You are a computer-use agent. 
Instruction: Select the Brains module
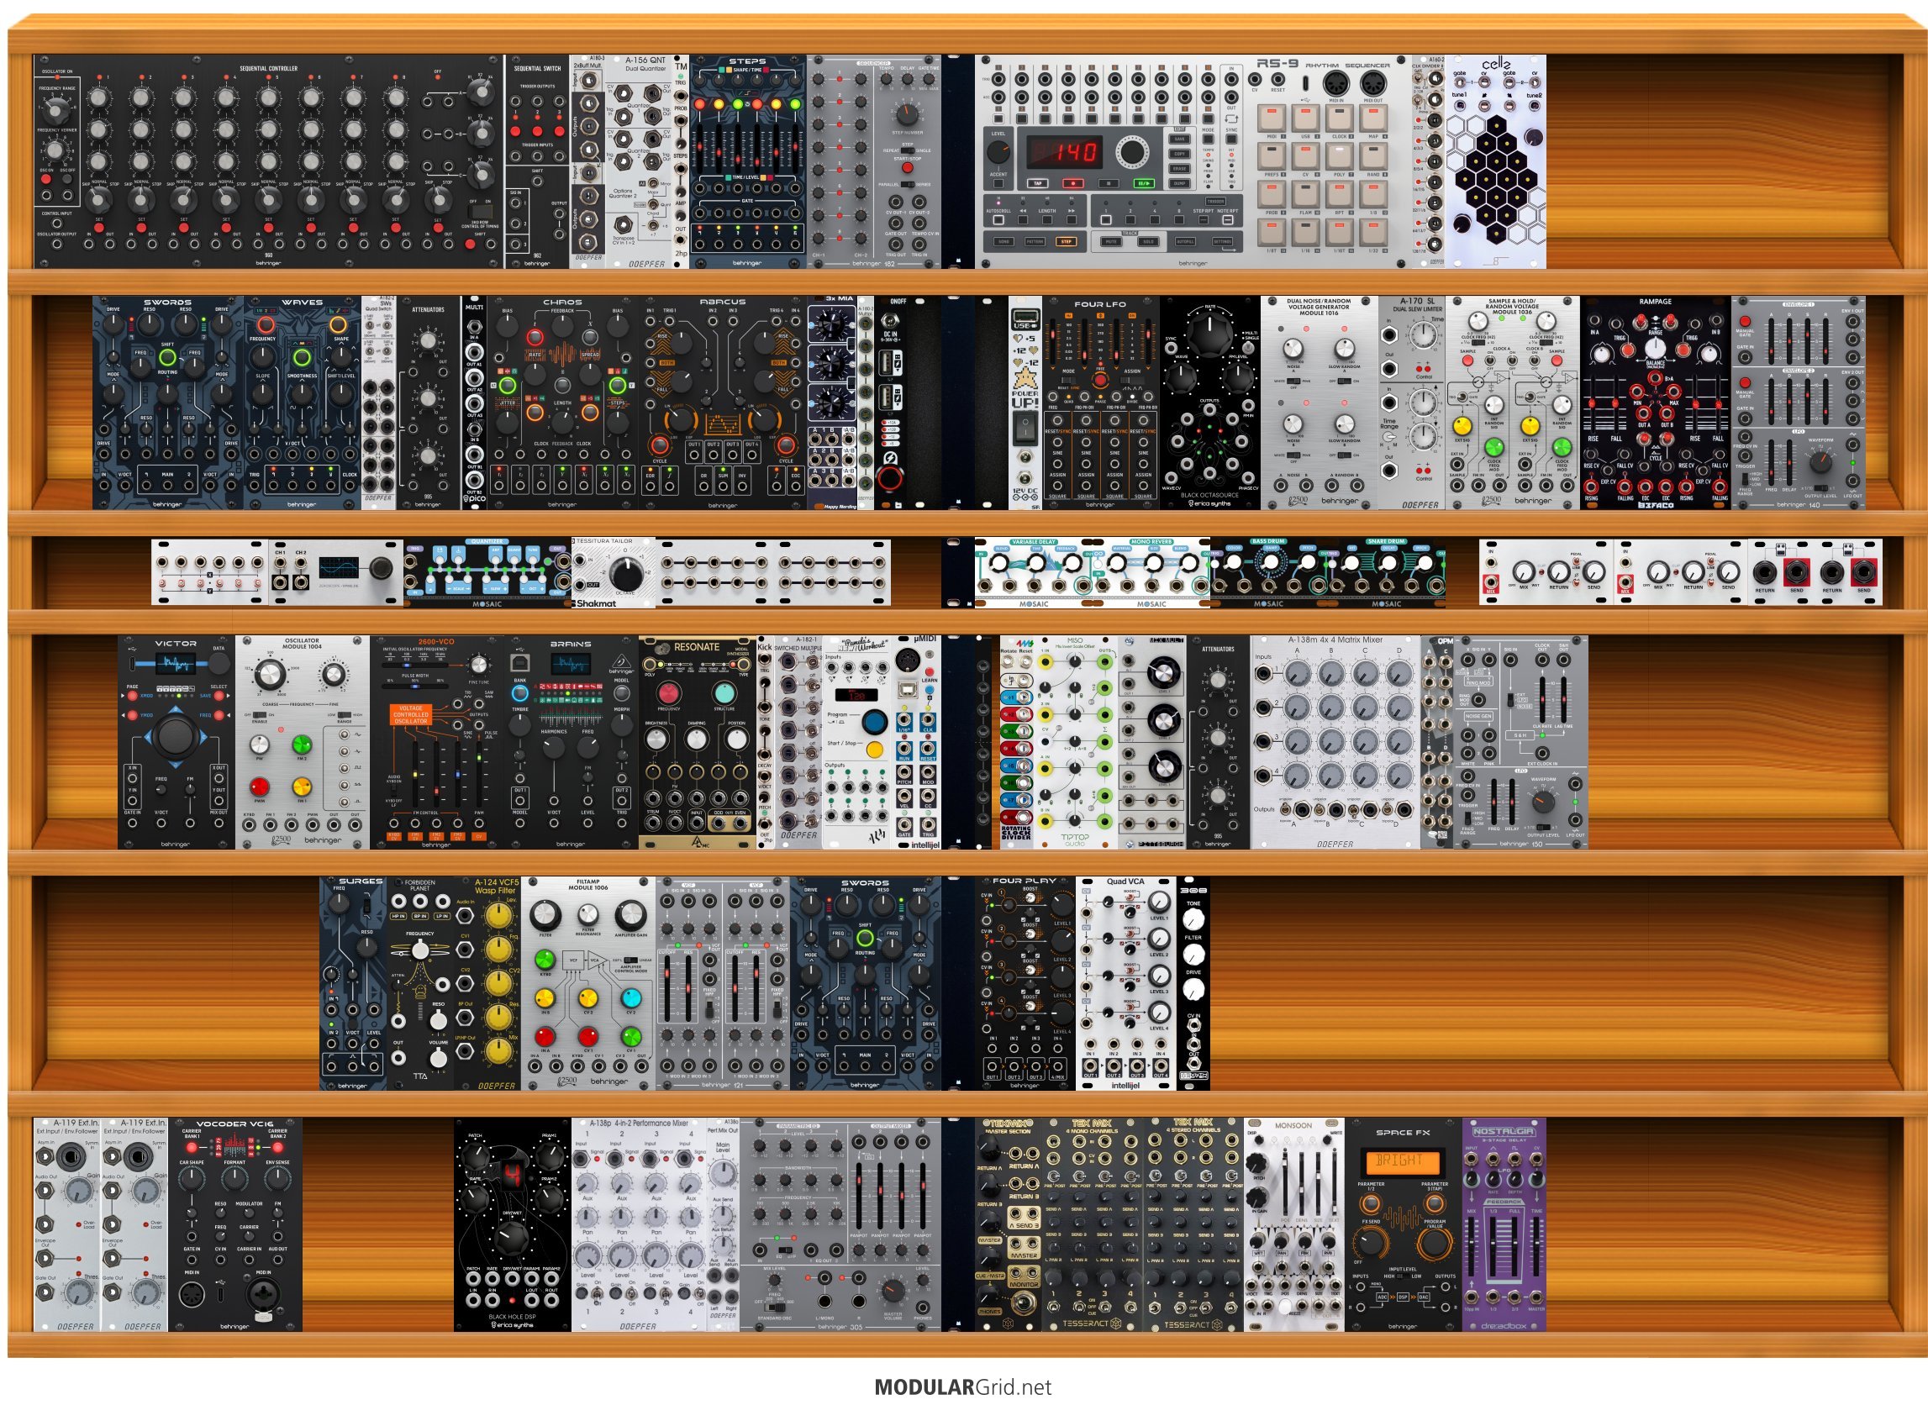click(x=570, y=742)
